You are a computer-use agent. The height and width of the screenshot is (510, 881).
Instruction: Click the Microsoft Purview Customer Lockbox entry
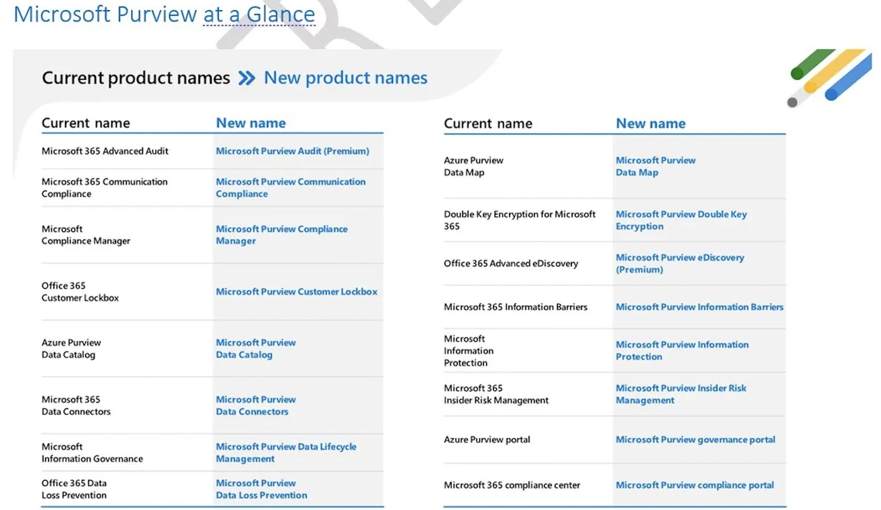pyautogui.click(x=297, y=291)
